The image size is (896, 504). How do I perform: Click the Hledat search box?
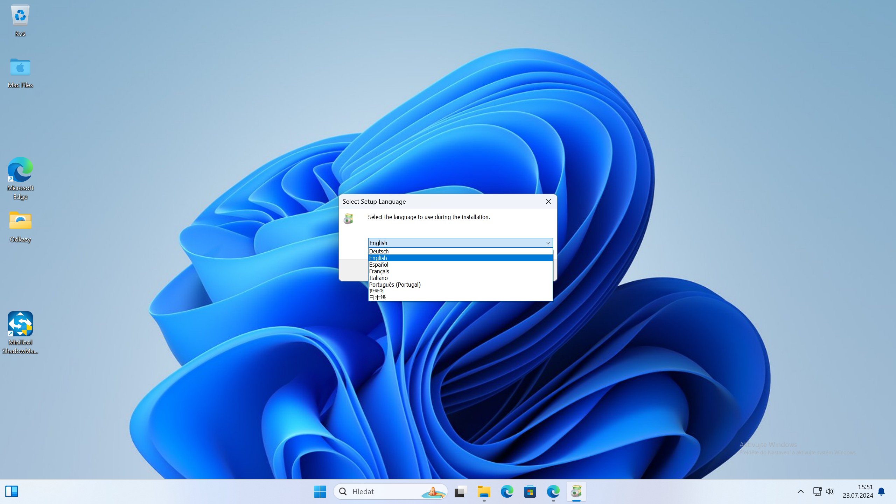point(385,492)
